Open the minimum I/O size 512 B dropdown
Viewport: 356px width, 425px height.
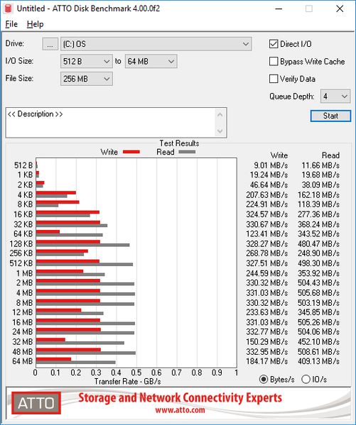point(87,61)
